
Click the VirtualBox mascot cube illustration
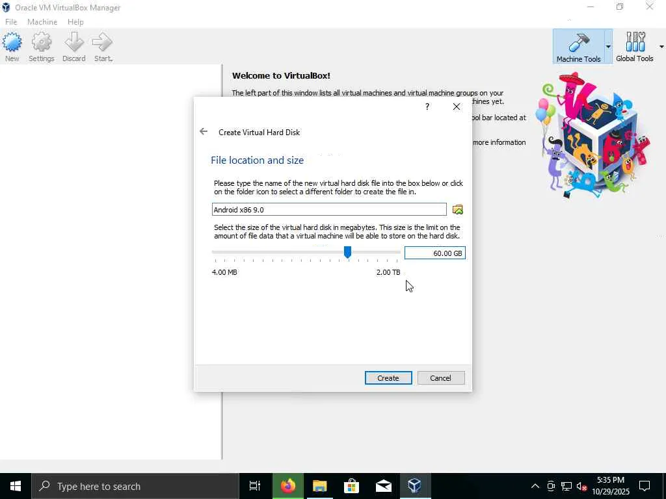click(x=593, y=136)
